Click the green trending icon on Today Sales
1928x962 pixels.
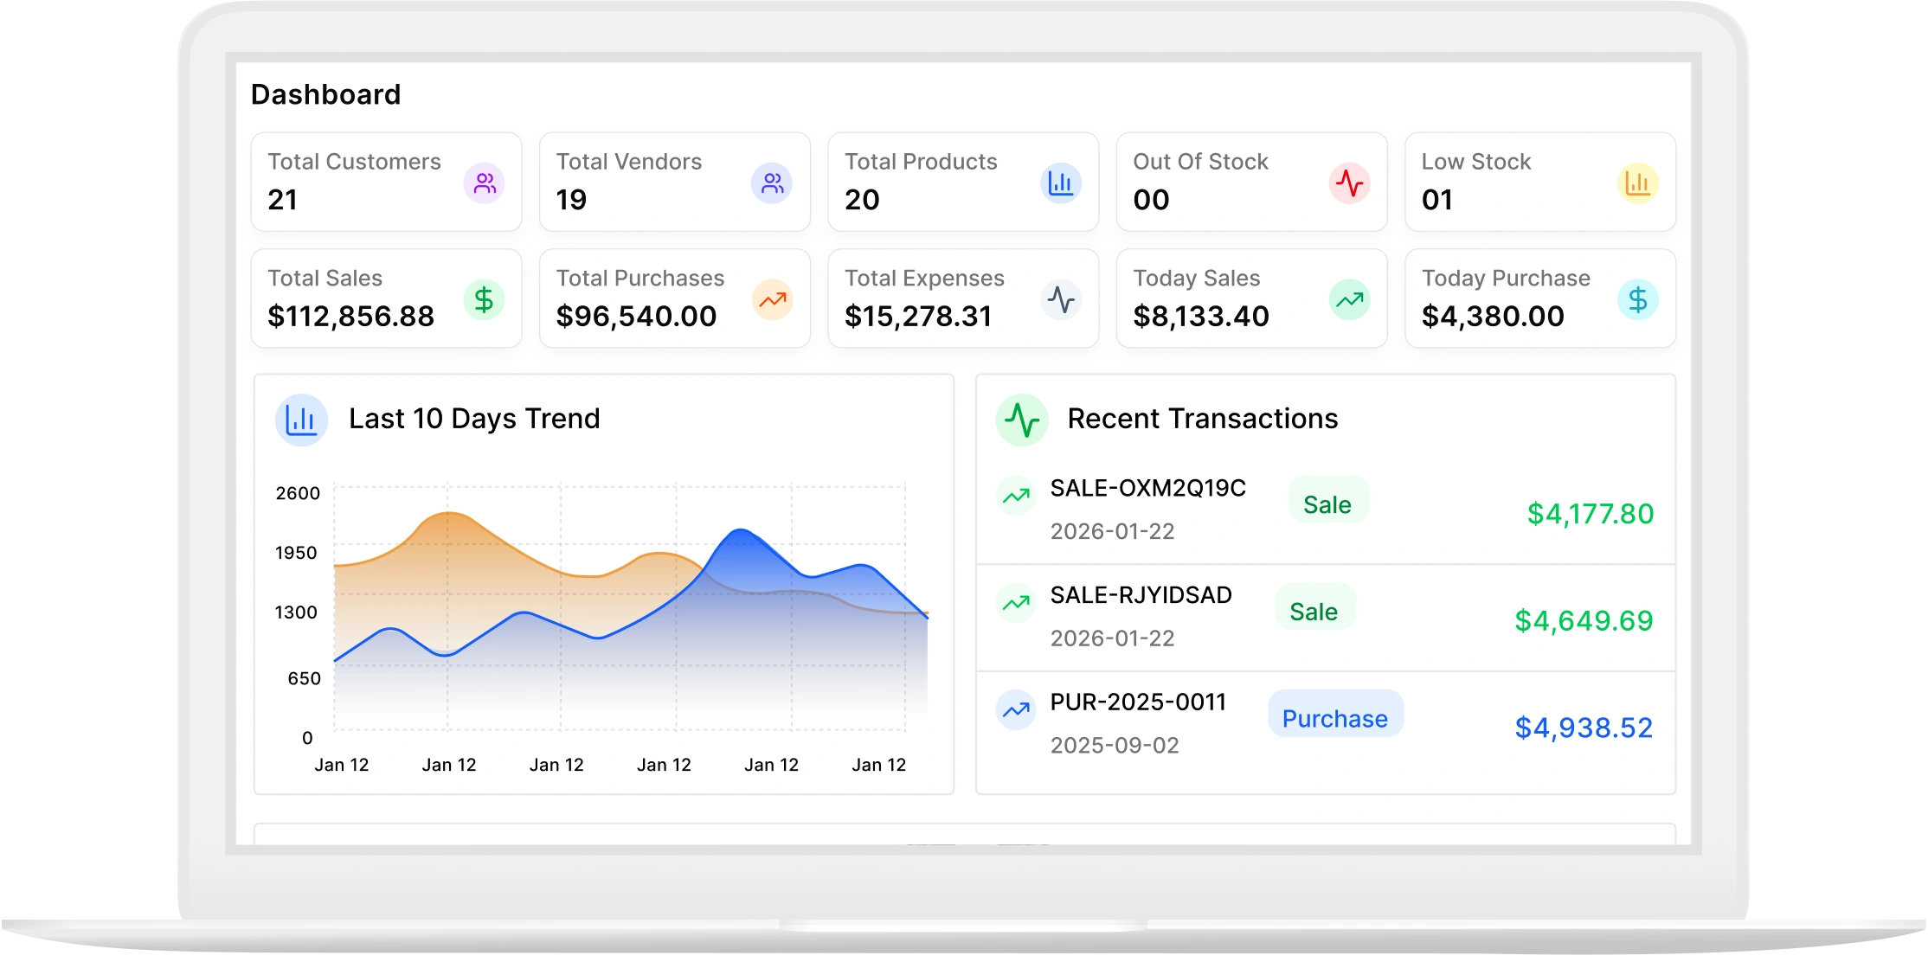coord(1349,300)
